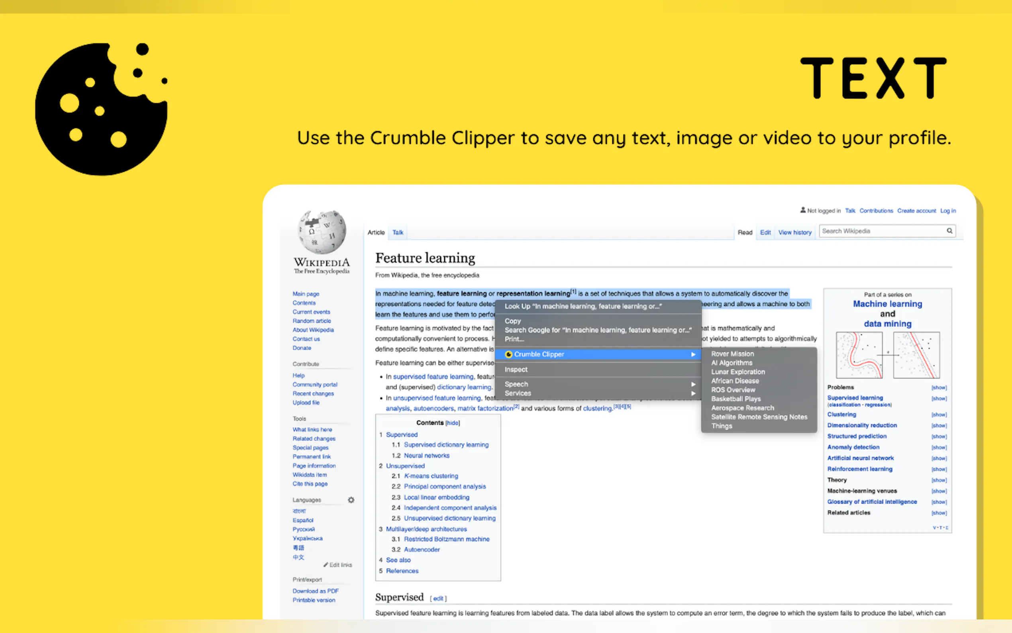Click the data mining link
Screen dimensions: 1012x633
pos(887,324)
